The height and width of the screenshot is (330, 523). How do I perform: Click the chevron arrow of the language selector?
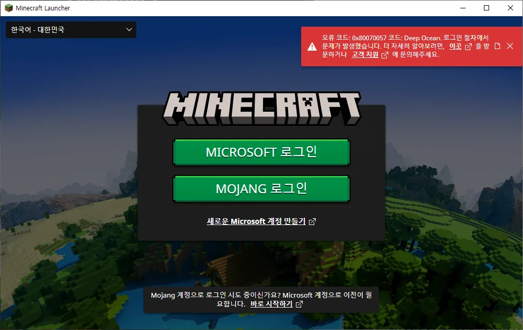(x=129, y=30)
